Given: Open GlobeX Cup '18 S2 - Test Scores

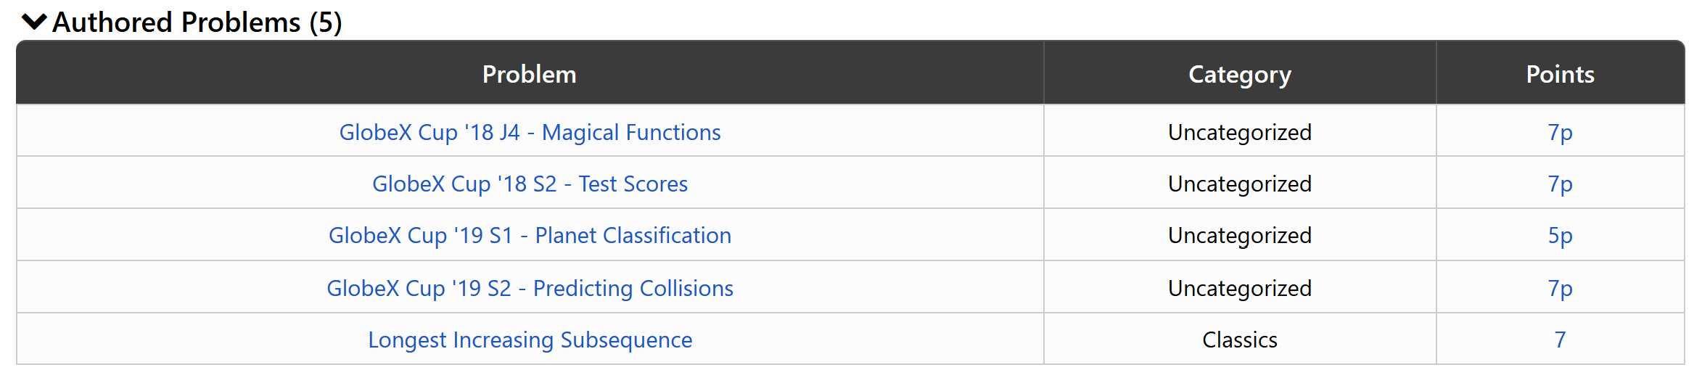Looking at the screenshot, I should point(530,184).
